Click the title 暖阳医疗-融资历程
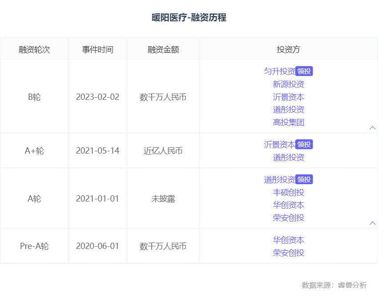Image resolution: width=378 pixels, height=304 pixels. coord(189,18)
